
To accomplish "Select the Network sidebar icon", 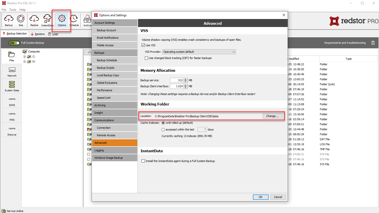I will [12, 72].
